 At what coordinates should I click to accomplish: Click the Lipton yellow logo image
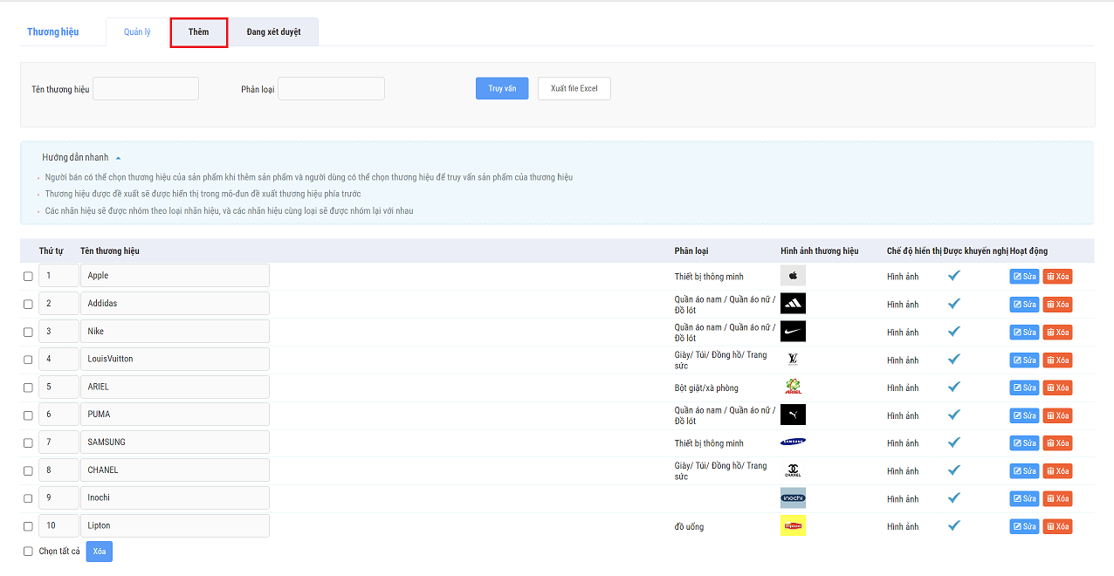coord(793,525)
